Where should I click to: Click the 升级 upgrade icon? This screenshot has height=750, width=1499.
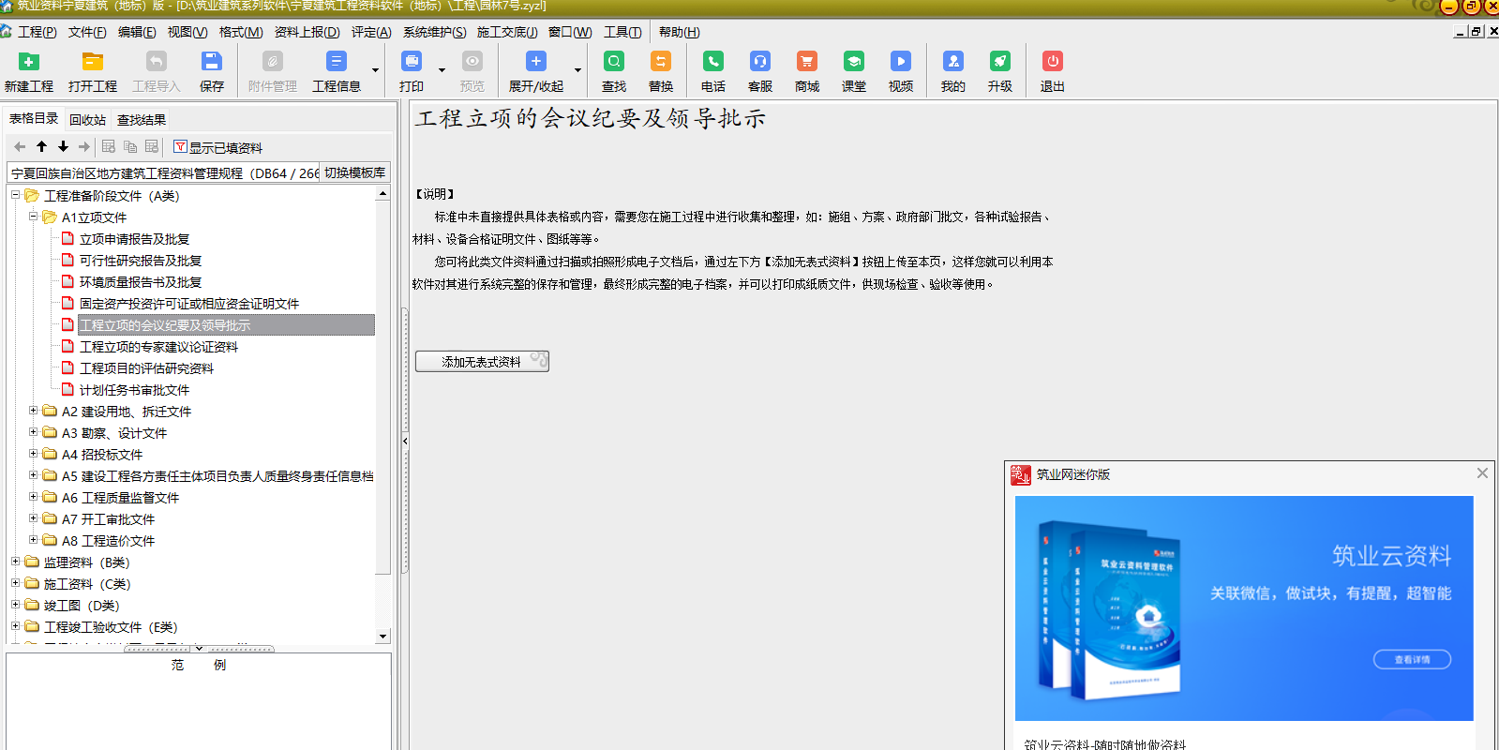coord(999,63)
